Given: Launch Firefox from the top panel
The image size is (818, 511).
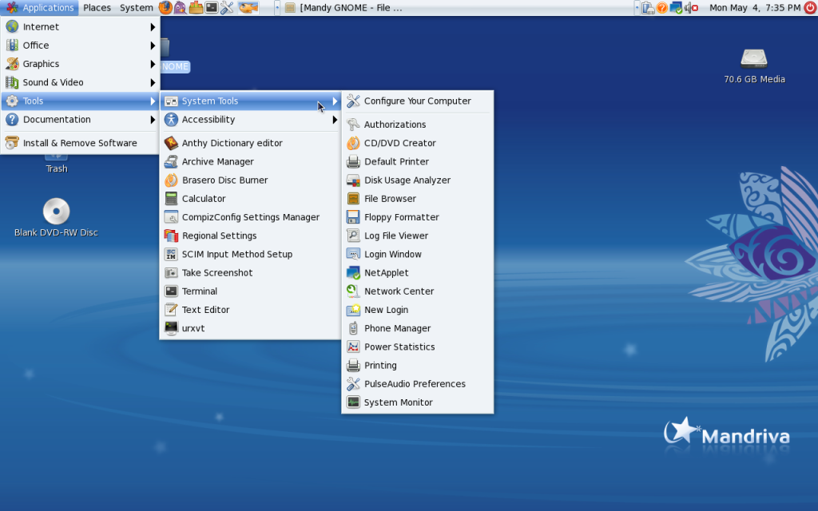Looking at the screenshot, I should pos(165,8).
